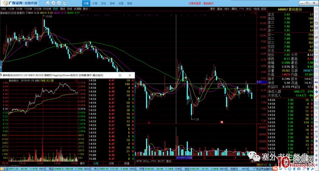319x171 pixels.
Task: Open the 操作 tab in popup
Action: [82, 163]
